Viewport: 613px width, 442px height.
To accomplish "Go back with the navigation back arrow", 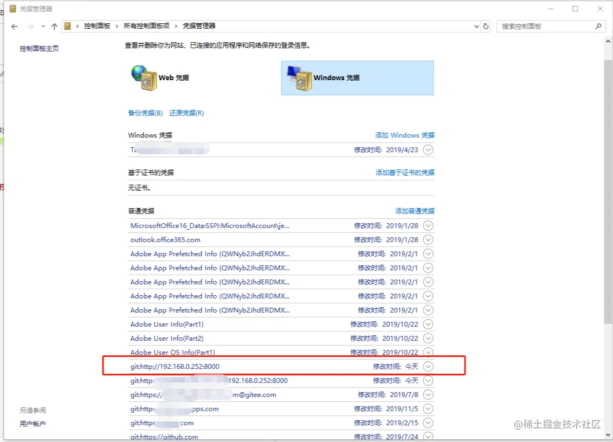I will pyautogui.click(x=15, y=27).
